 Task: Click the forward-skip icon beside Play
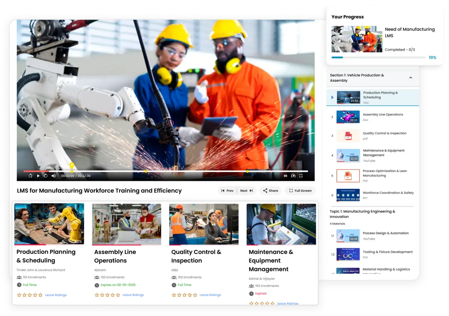(46, 175)
